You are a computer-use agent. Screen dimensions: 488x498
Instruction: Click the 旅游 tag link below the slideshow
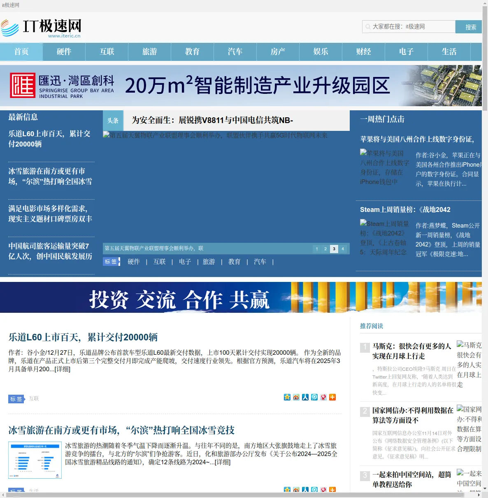[x=209, y=262]
